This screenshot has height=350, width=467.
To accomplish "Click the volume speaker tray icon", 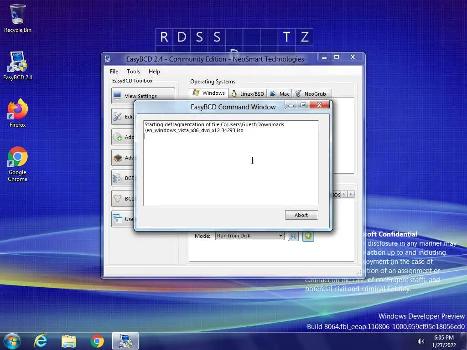I will click(420, 341).
